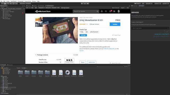Open the Edit menu
Image resolution: width=170 pixels, height=95 pixels.
point(4,1)
